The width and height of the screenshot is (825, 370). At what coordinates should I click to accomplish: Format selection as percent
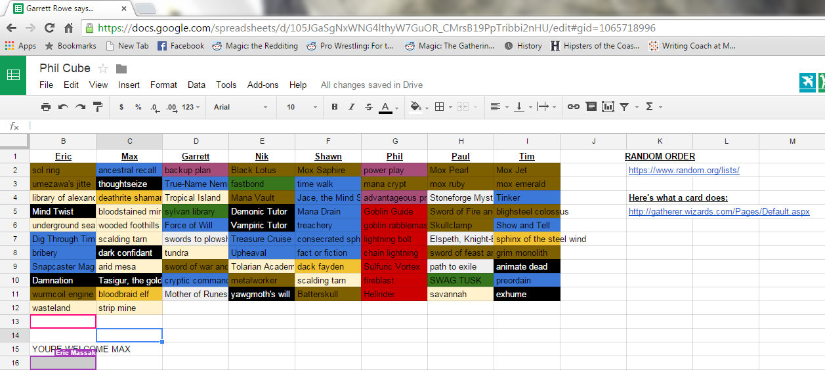pos(138,107)
